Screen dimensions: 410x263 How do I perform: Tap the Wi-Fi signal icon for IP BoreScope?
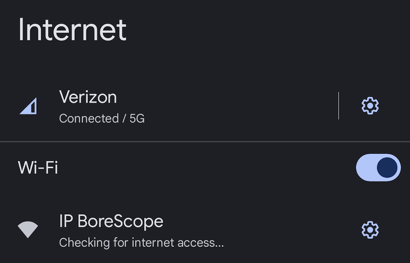pos(28,230)
